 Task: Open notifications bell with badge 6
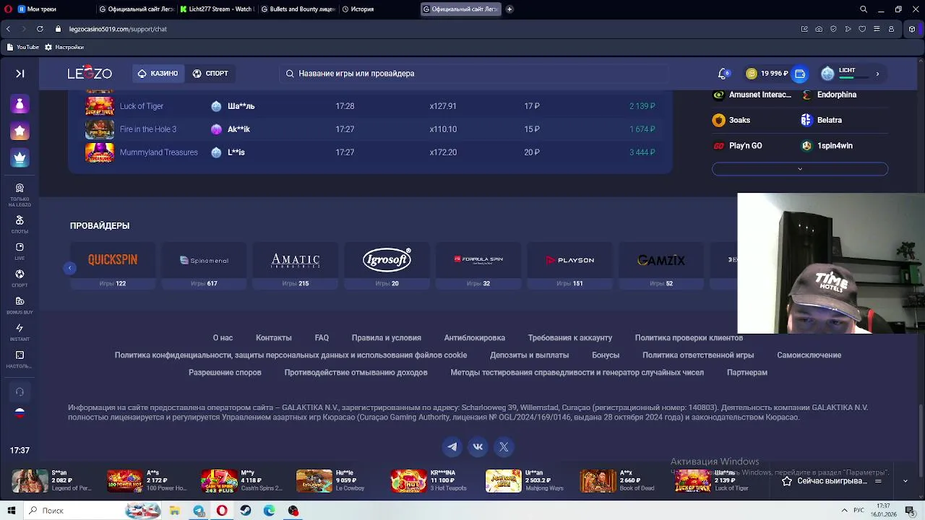pyautogui.click(x=723, y=74)
